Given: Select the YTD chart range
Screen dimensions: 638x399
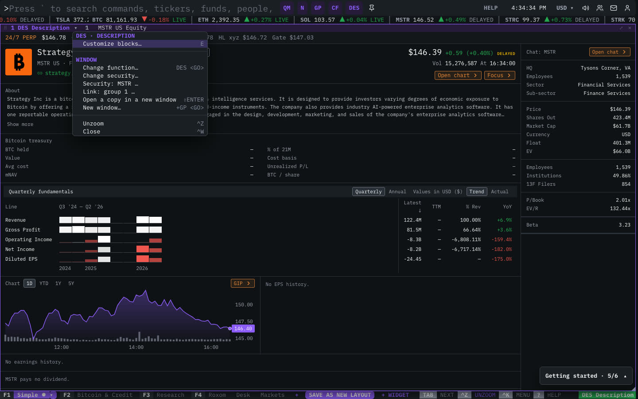Looking at the screenshot, I should (44, 283).
